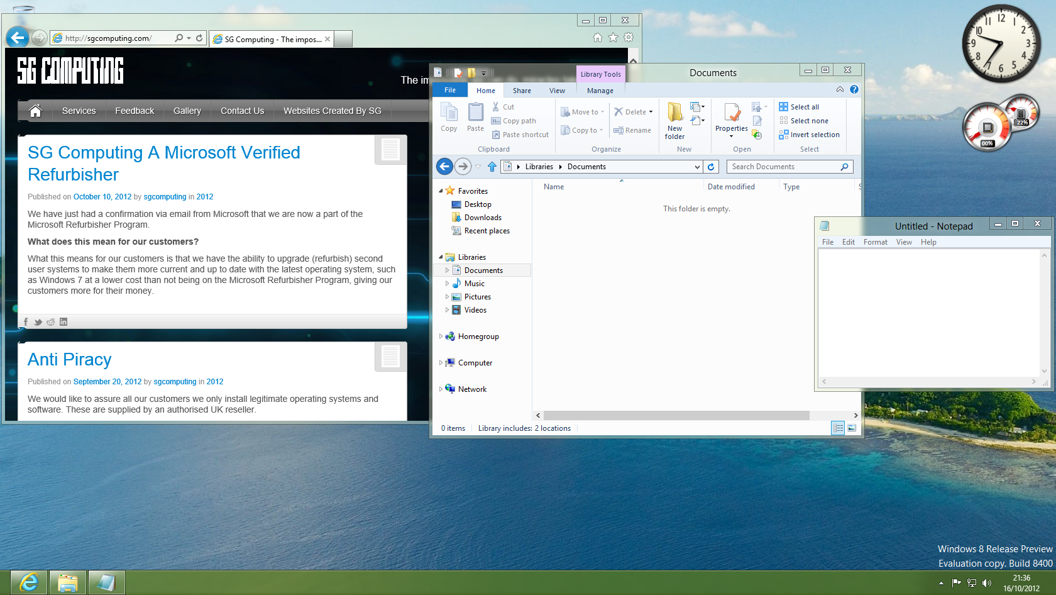Click the Search Documents field
The height and width of the screenshot is (595, 1056).
pos(789,167)
